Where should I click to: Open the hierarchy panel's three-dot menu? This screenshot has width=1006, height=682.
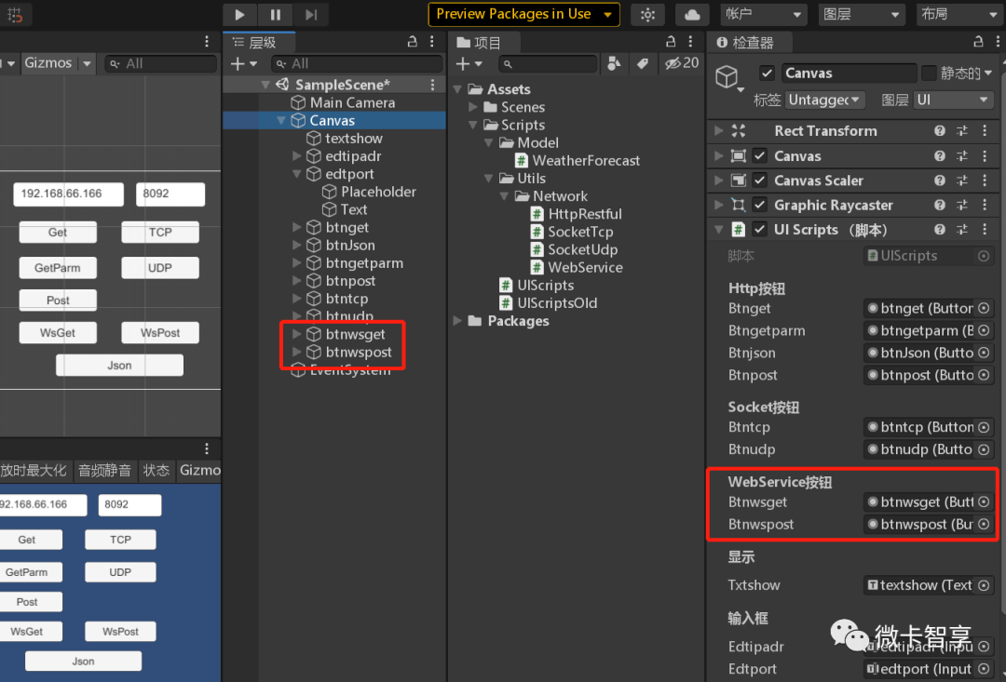pos(432,42)
